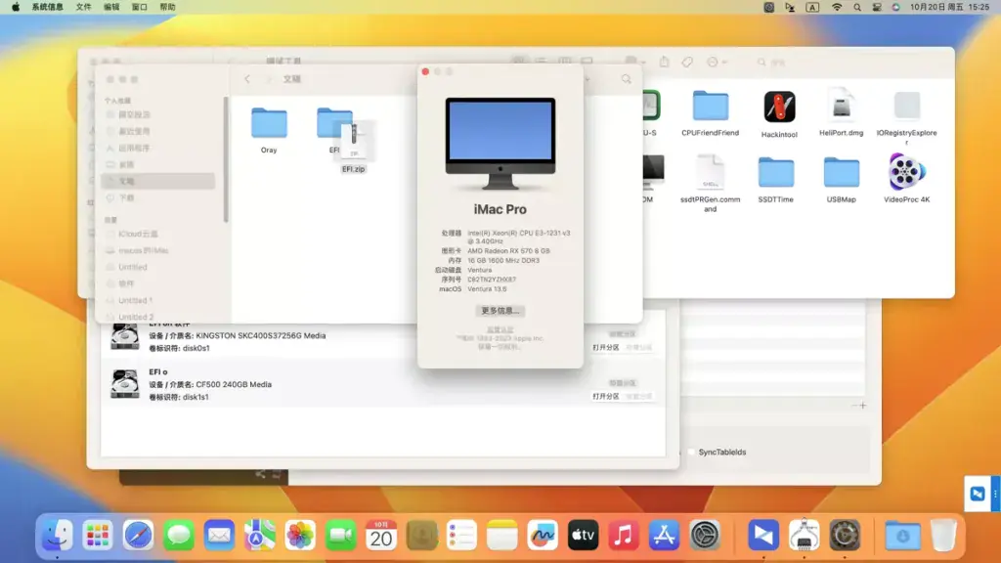
Task: Open Launchpad from the Dock
Action: point(98,535)
